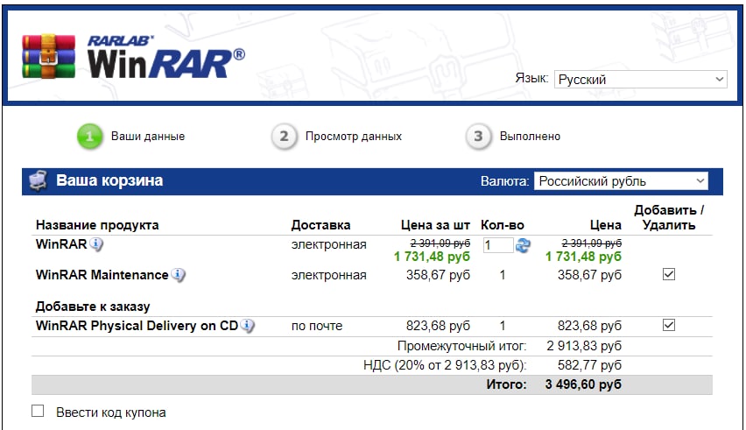This screenshot has width=746, height=430.
Task: Tick the 'Ввести код купона' checkbox
Action: [38, 411]
